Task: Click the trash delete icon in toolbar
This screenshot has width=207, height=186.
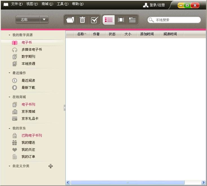Action: (82, 20)
